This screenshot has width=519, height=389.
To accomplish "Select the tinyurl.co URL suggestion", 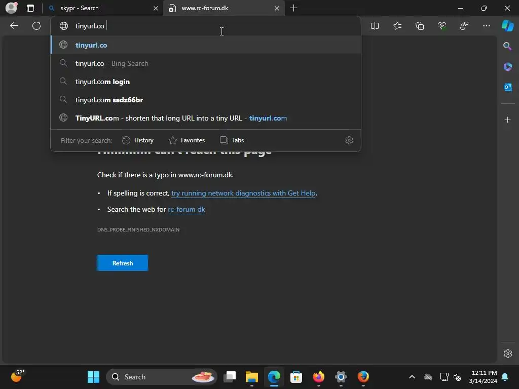I will [206, 45].
